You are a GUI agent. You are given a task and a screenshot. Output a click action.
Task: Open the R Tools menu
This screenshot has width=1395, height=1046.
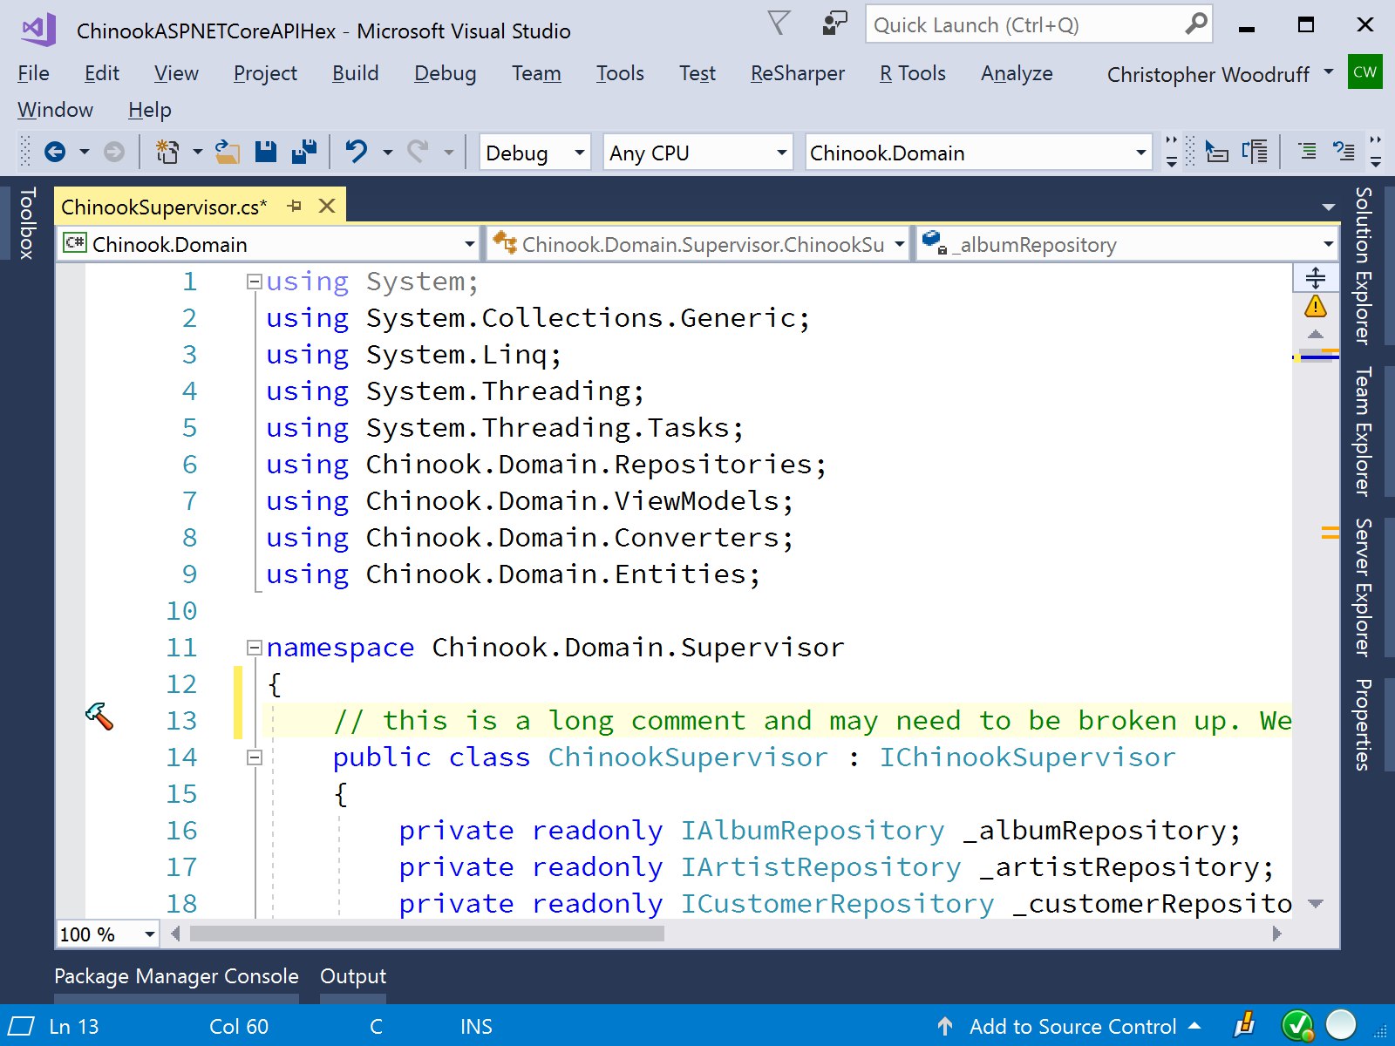click(912, 73)
